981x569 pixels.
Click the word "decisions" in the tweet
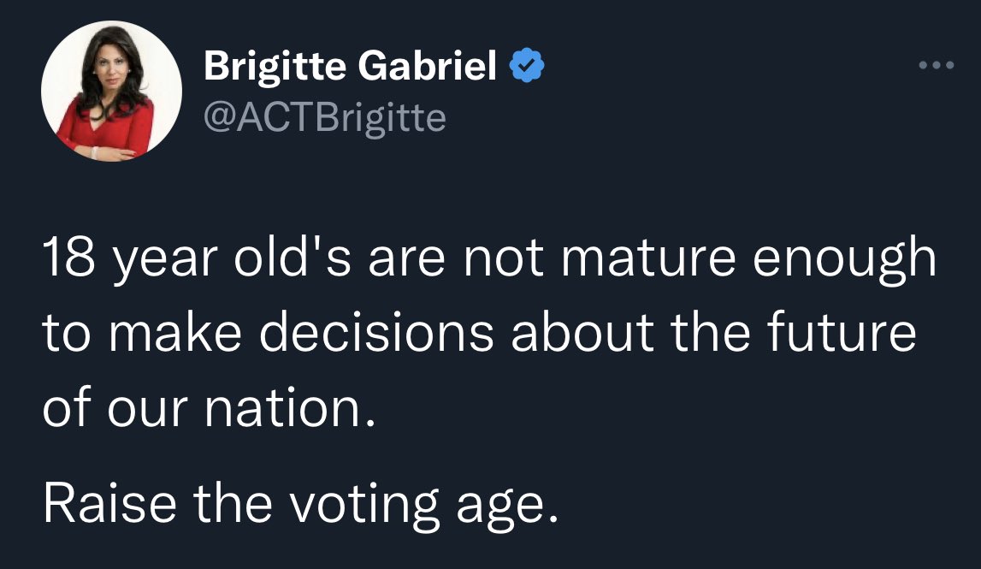378,335
